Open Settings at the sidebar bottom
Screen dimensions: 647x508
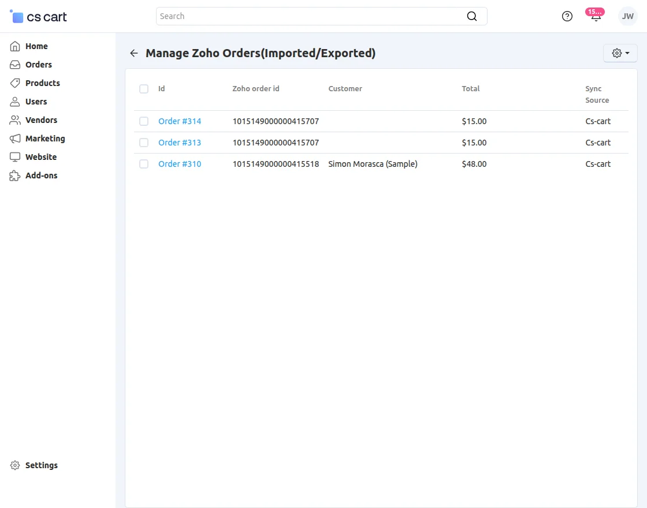[x=41, y=465]
